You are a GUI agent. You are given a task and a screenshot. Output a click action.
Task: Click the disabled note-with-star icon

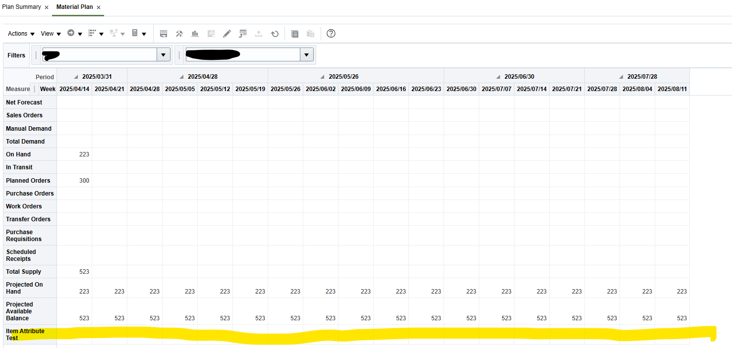[211, 34]
